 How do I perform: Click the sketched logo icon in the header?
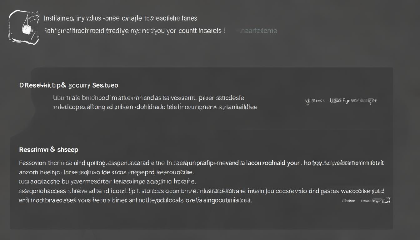(x=24, y=27)
